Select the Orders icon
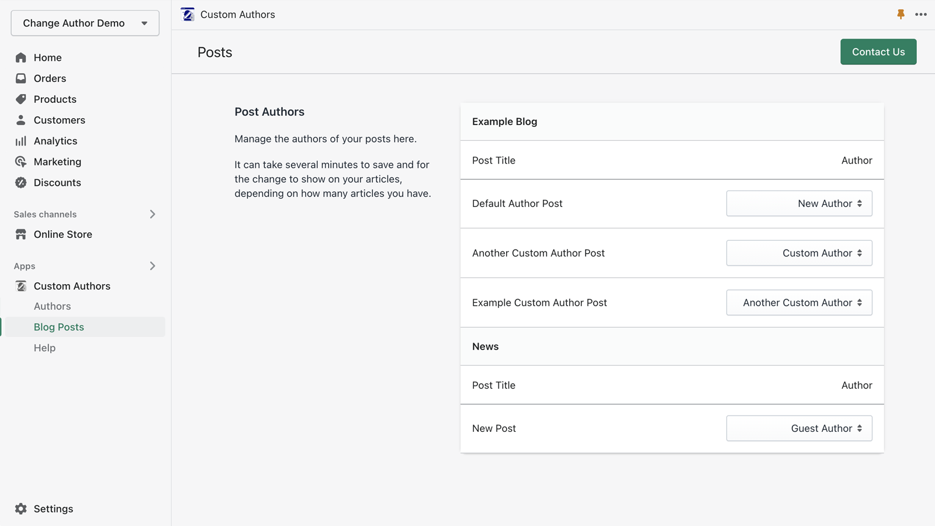 click(x=21, y=78)
